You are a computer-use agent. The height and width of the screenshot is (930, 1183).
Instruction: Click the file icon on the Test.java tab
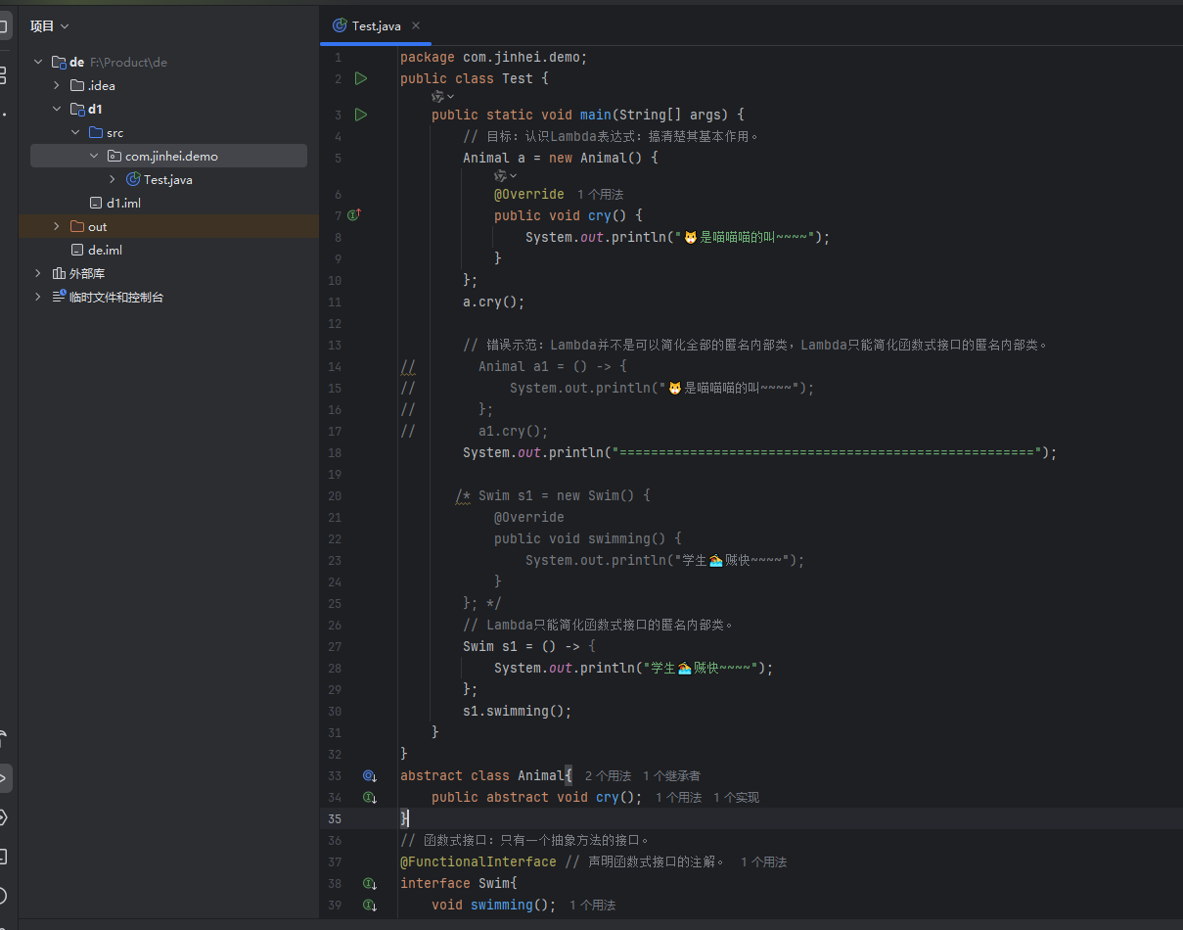tap(340, 25)
